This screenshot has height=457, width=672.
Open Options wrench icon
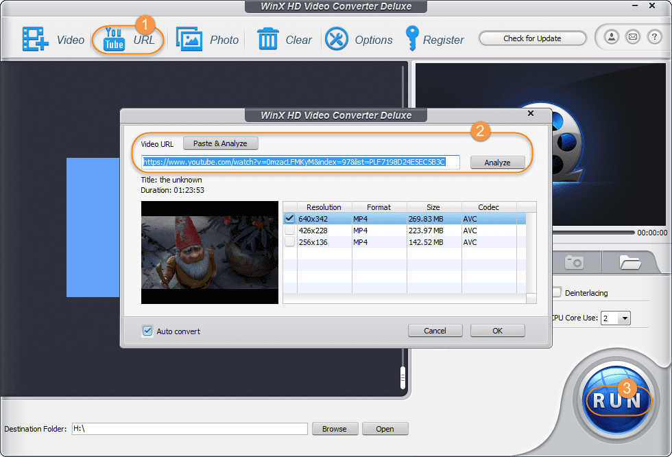click(337, 39)
